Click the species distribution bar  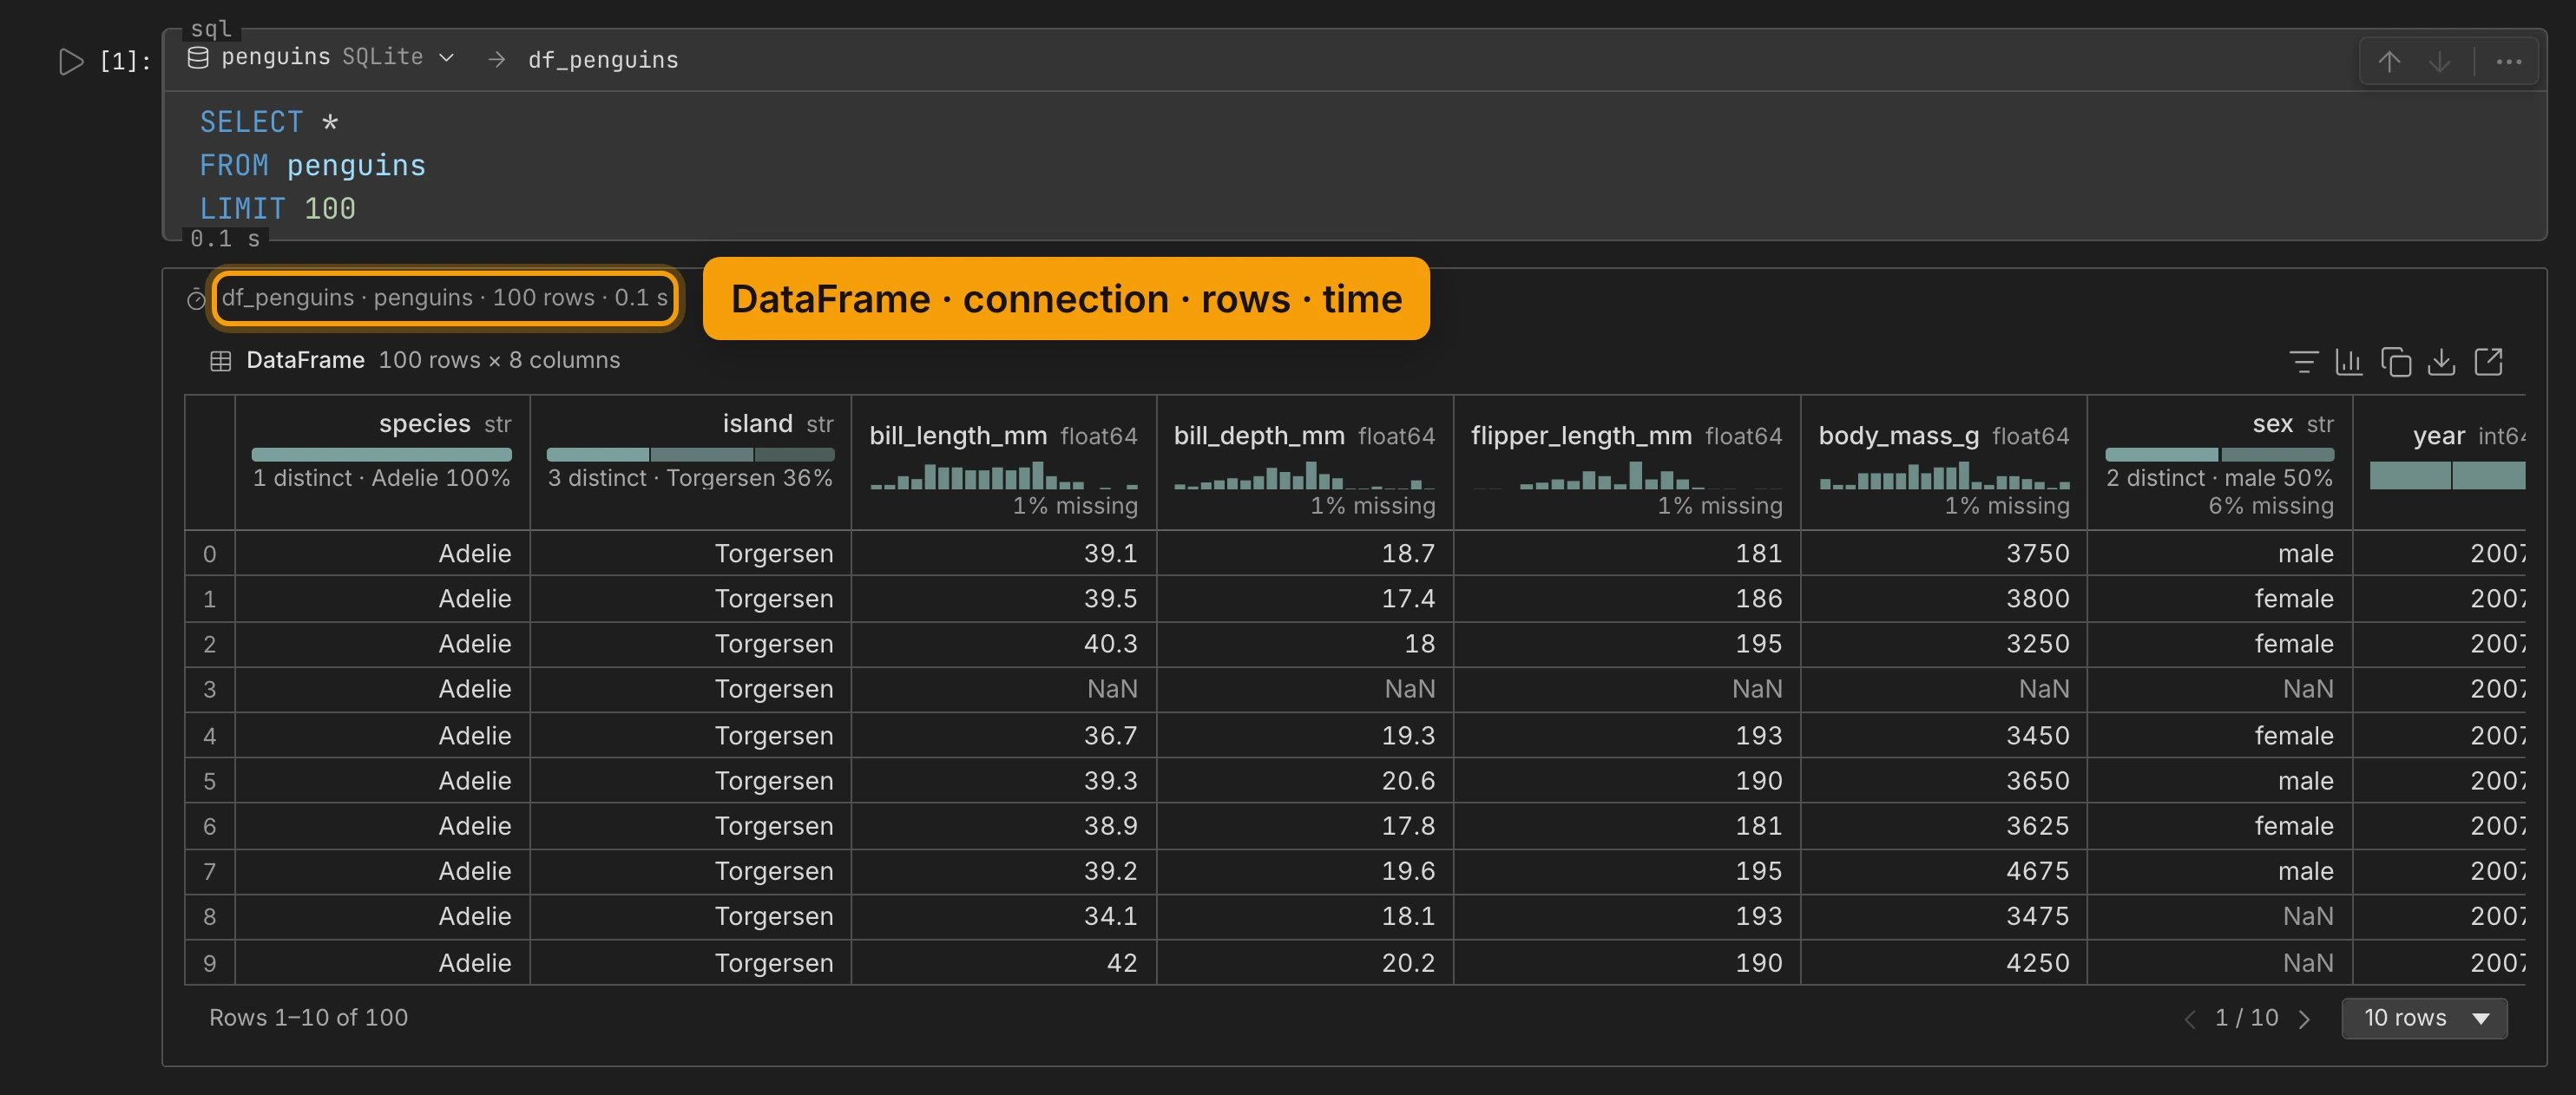pos(381,454)
